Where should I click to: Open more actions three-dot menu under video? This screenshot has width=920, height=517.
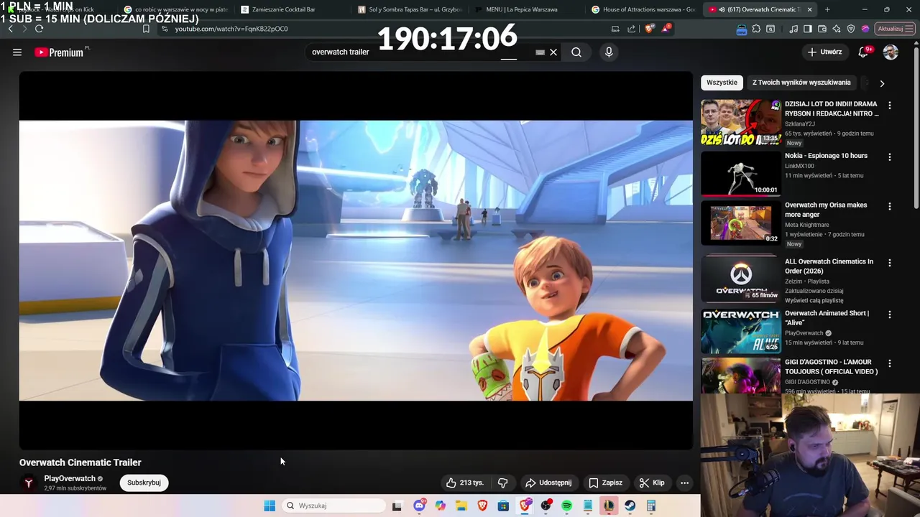(x=684, y=483)
